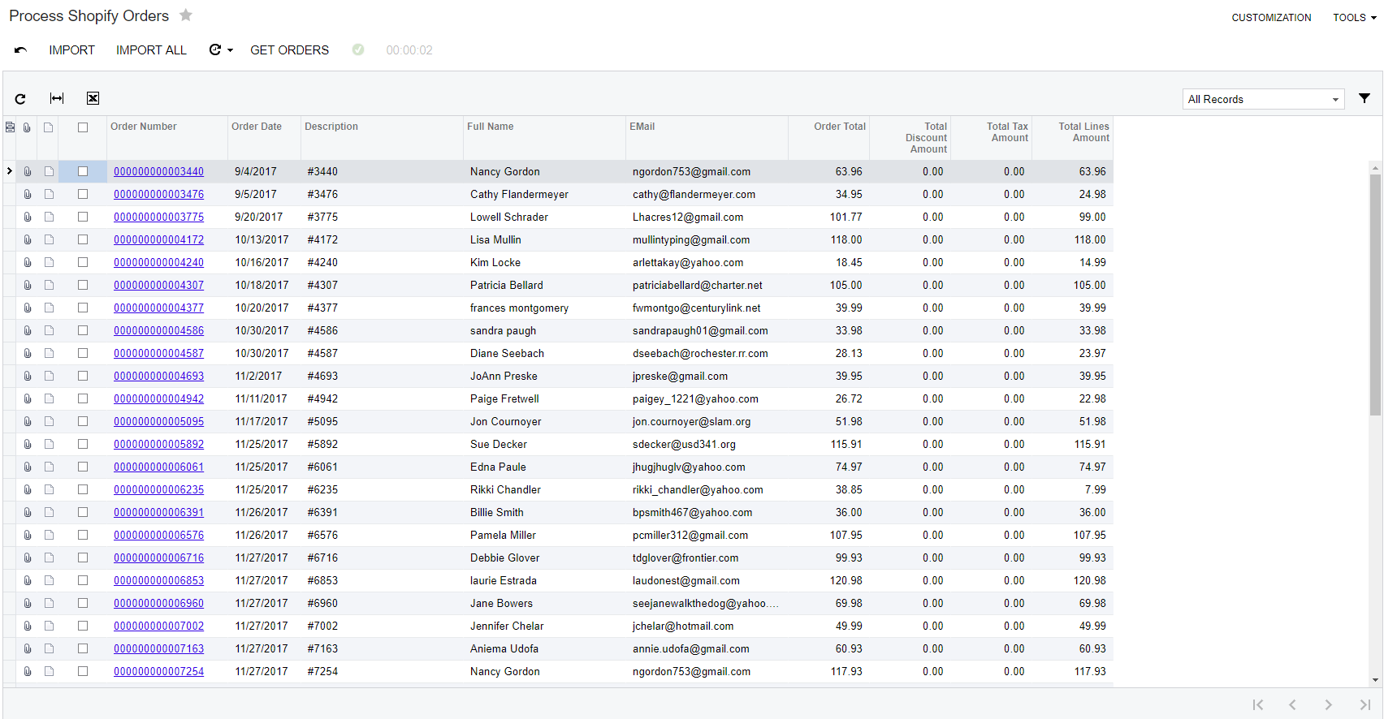Toggle the select-all header checkbox
1384x719 pixels.
(83, 127)
